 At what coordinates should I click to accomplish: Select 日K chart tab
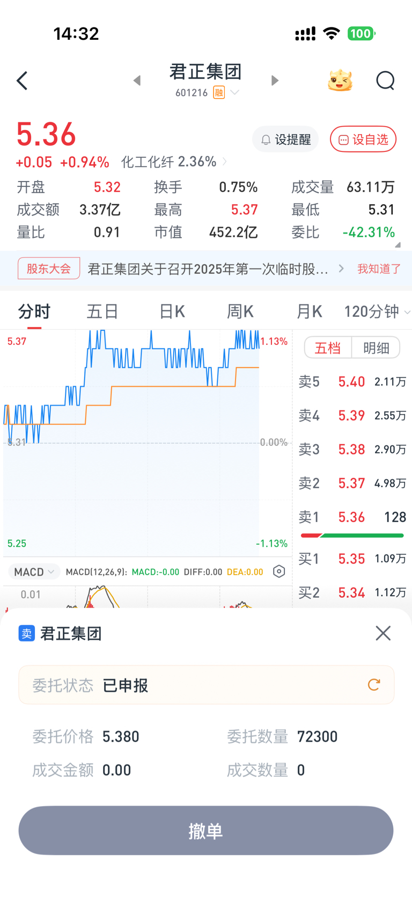pyautogui.click(x=172, y=311)
